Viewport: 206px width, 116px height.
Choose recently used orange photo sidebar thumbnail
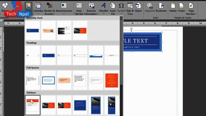[80, 30]
